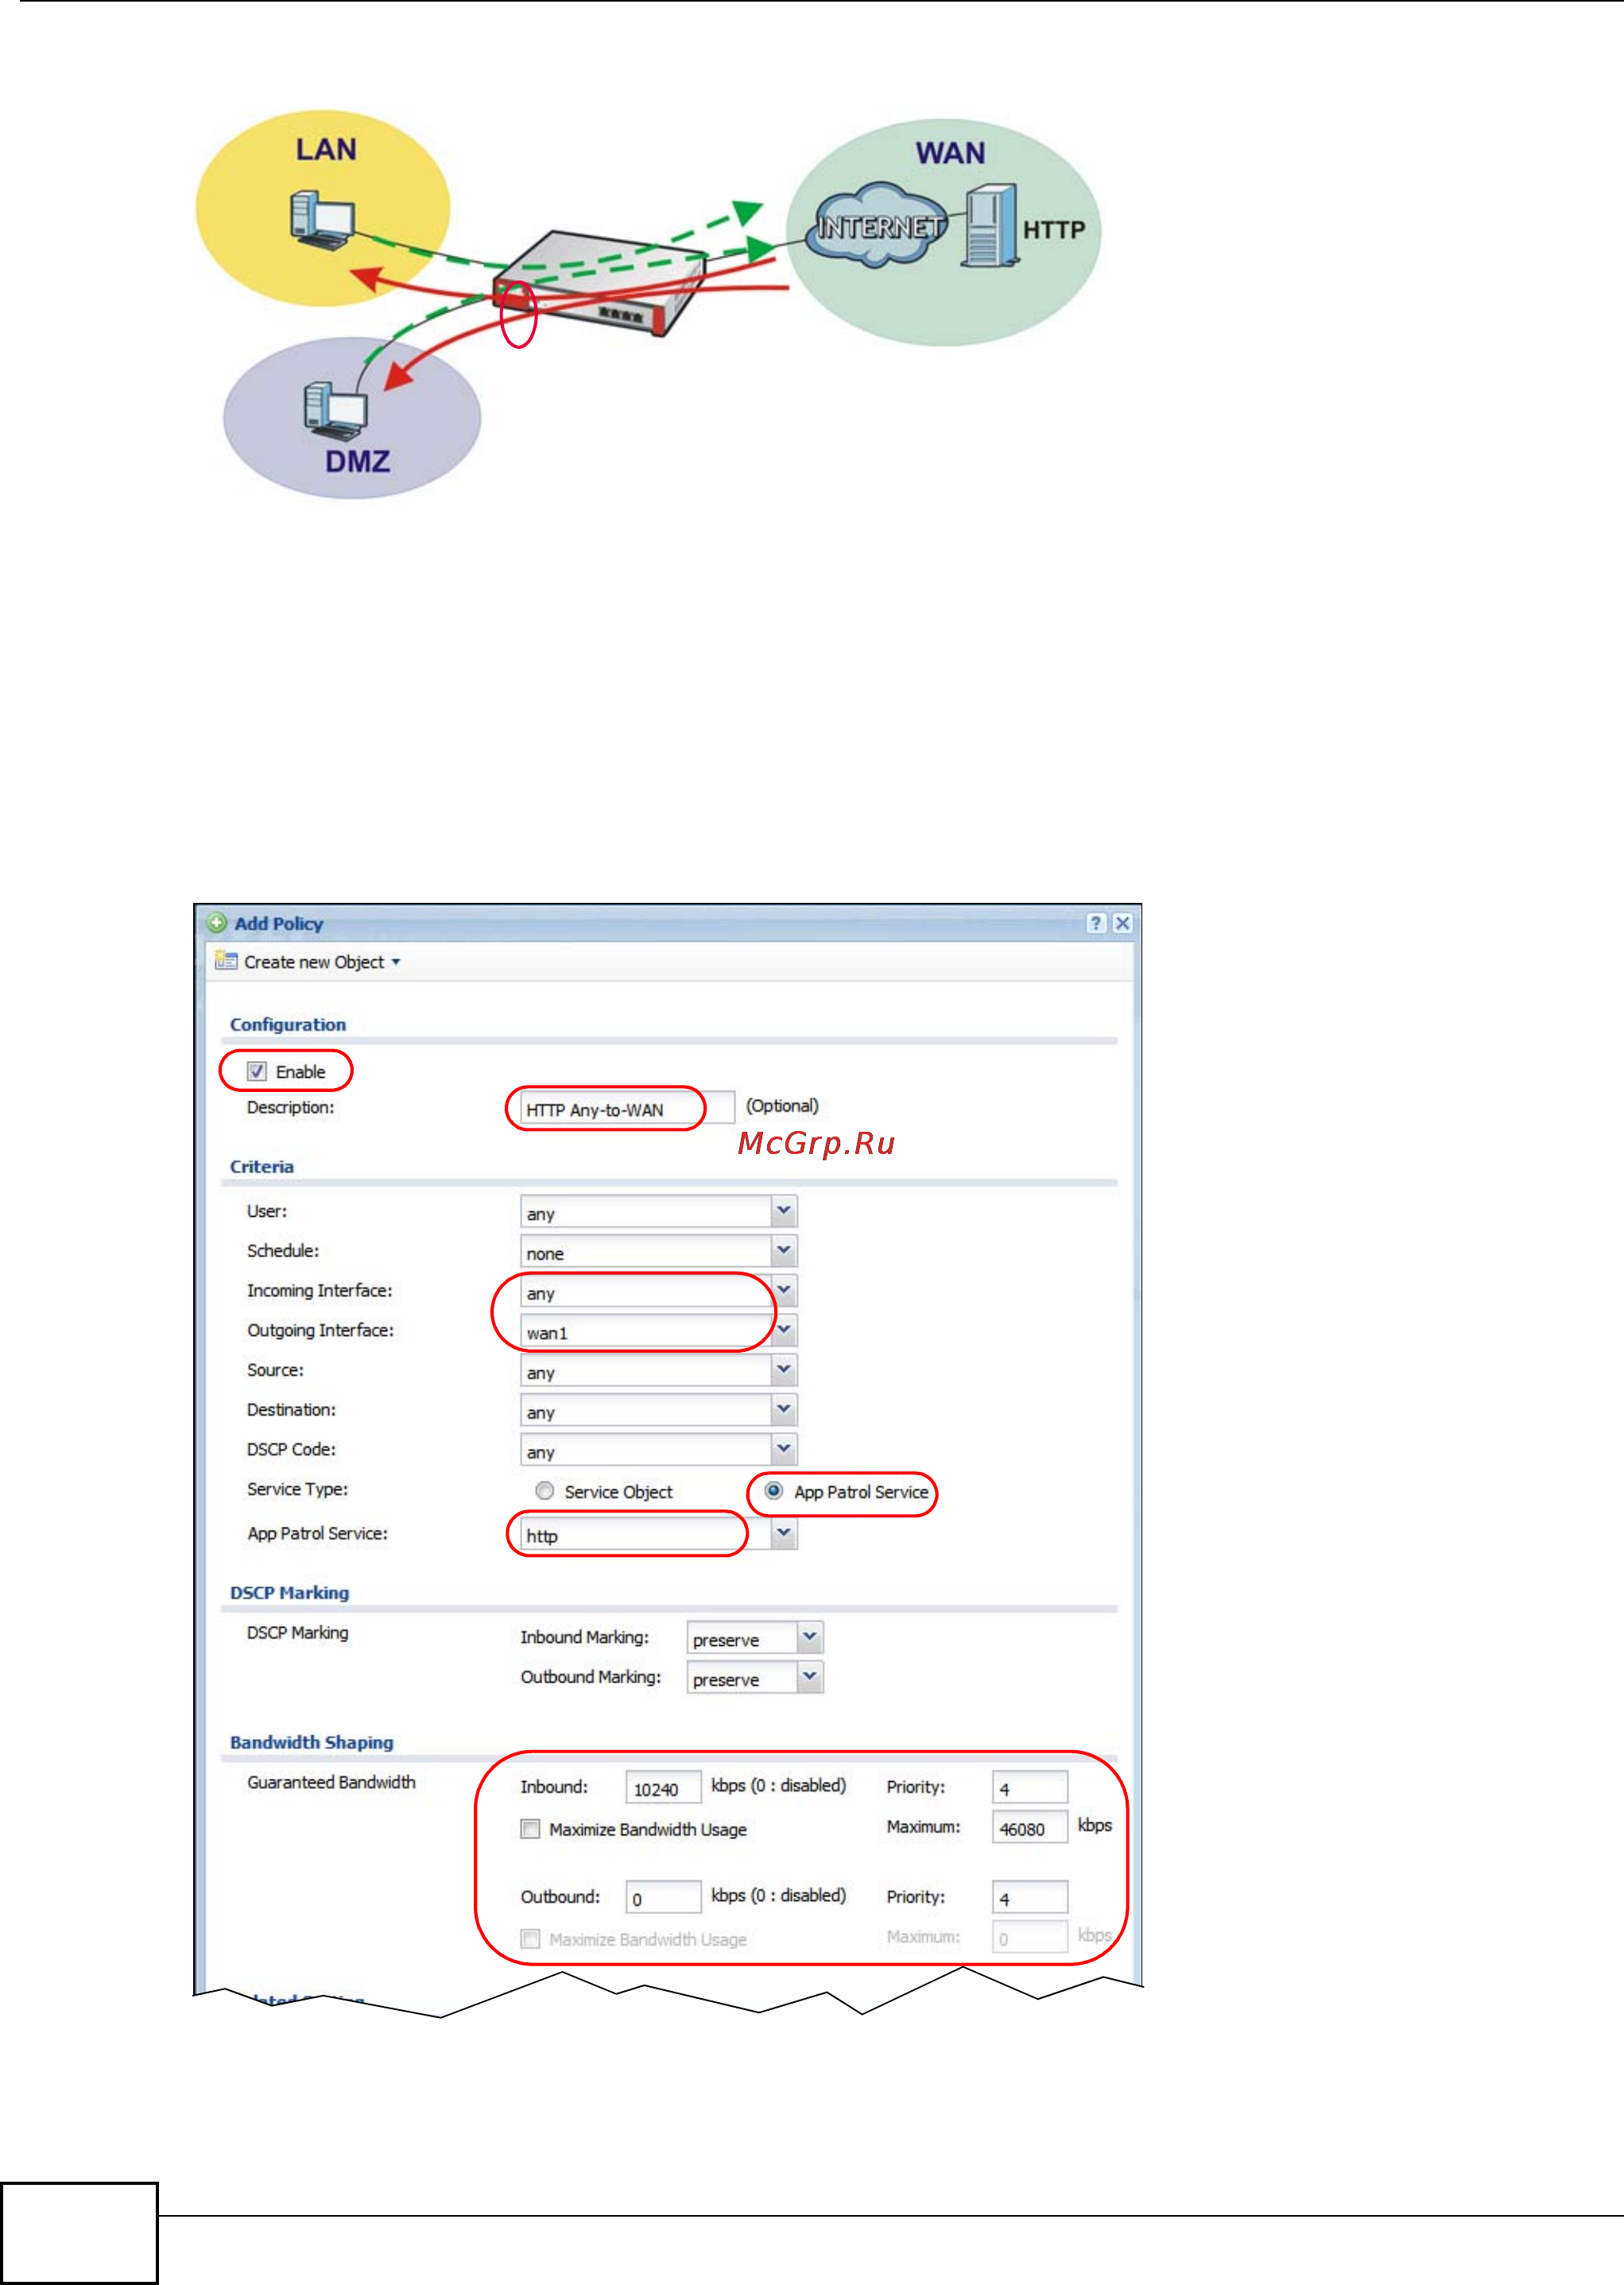1624x2285 pixels.
Task: Click the Internet cloud icon
Action: coord(876,225)
